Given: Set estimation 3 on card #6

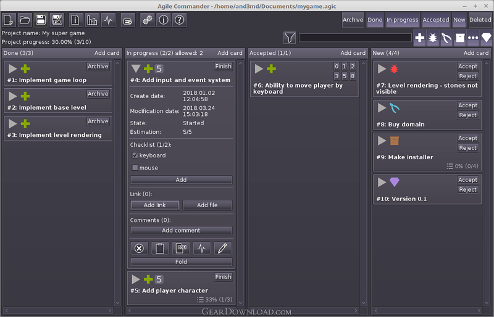Looking at the screenshot, I should (337, 76).
